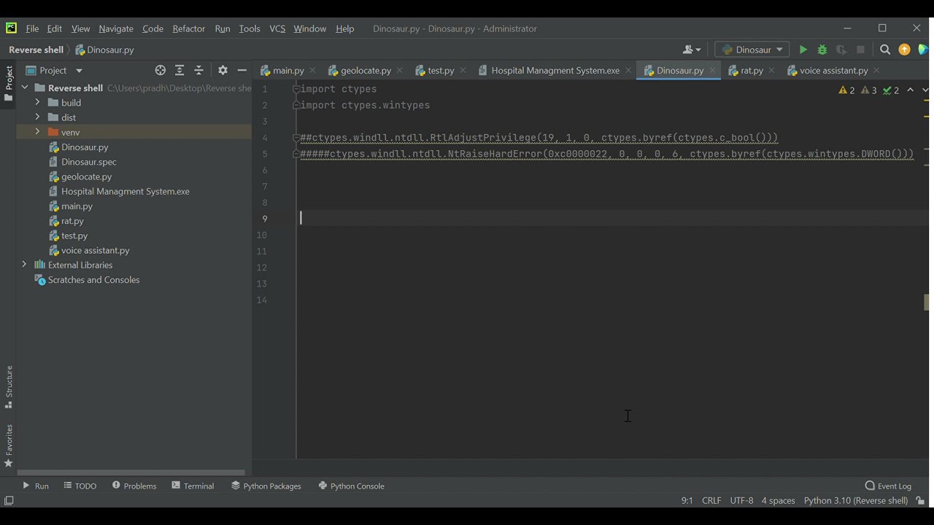Click project panel horizontal scrollbar
This screenshot has width=934, height=525.
click(x=131, y=472)
